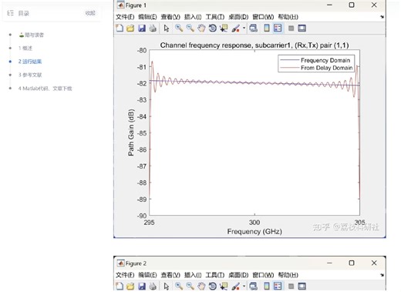Activate the Zoom In magnifier in Figure 1
401x292 pixels.
[179, 28]
